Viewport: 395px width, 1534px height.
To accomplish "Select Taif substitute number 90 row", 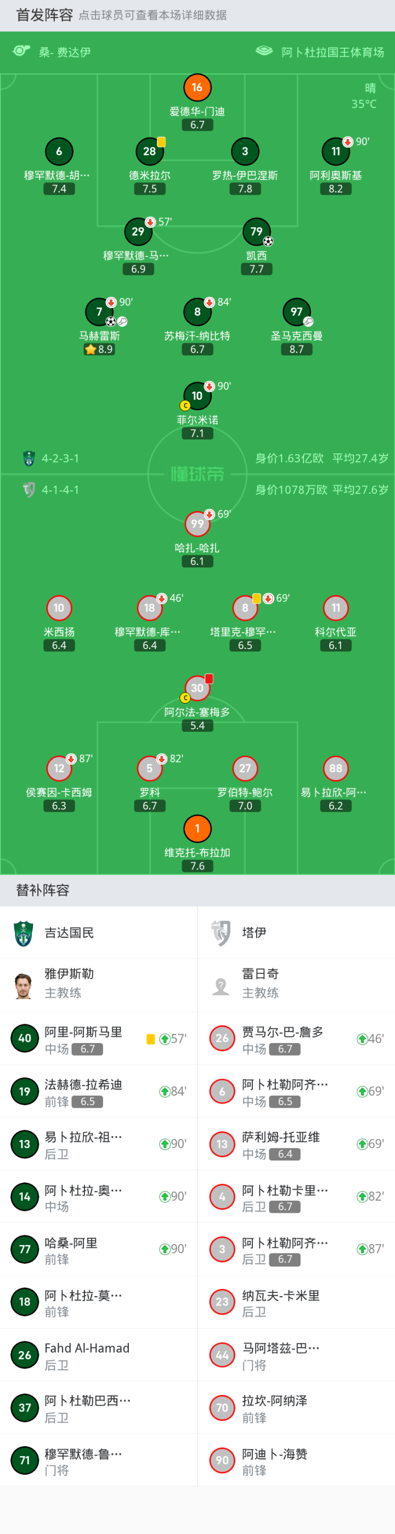I will 296,1460.
